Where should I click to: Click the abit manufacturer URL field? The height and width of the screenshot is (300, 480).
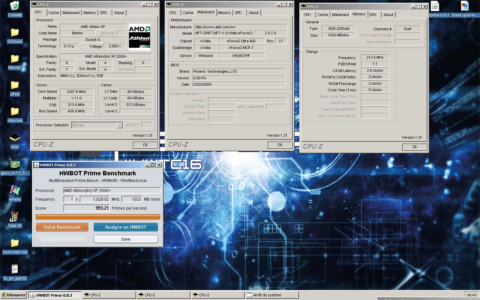coord(241,27)
